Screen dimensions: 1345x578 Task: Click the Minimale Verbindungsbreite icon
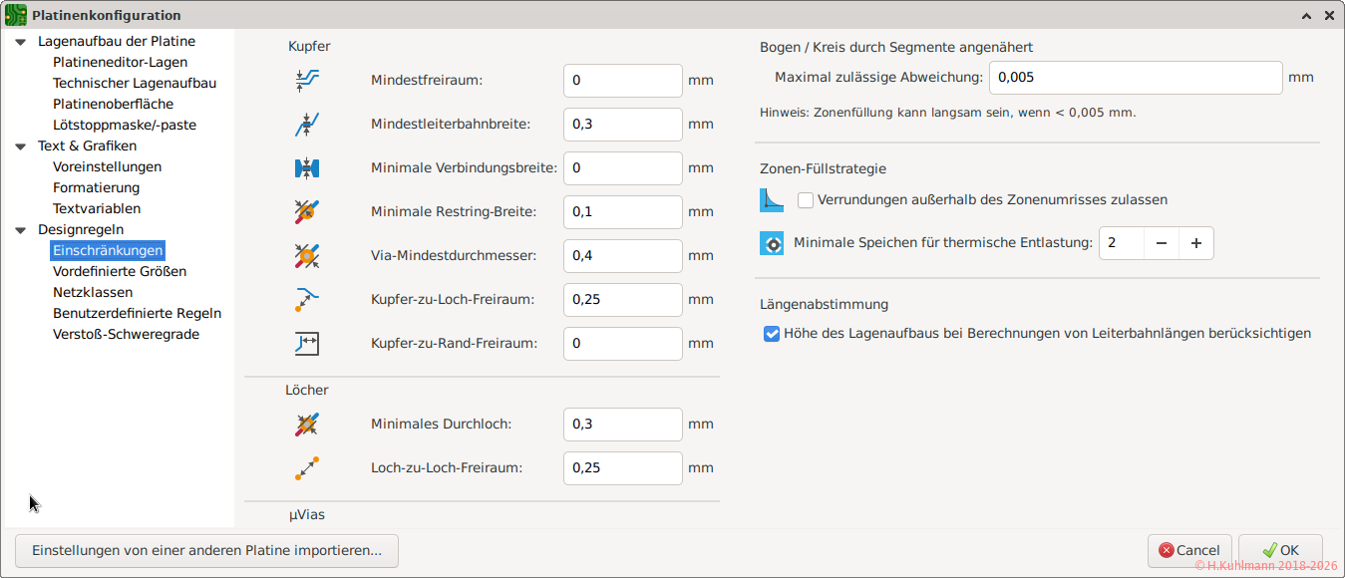tap(307, 168)
